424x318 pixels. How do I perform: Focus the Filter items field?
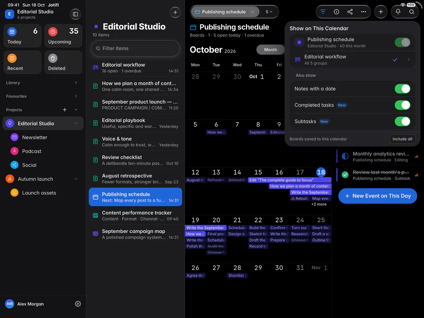coord(135,48)
